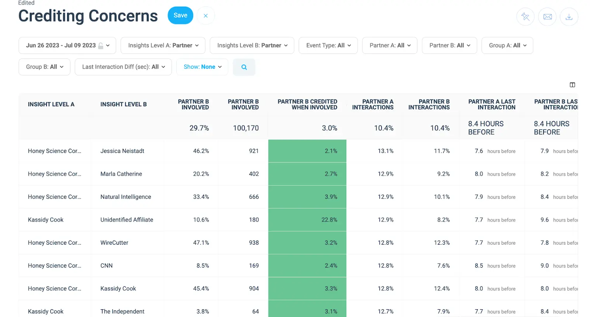Expand the Insights Level B filter

(252, 45)
